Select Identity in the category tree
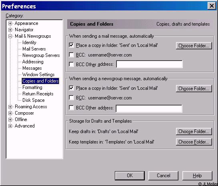 point(29,42)
